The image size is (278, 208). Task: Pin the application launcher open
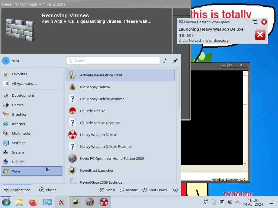point(175,61)
